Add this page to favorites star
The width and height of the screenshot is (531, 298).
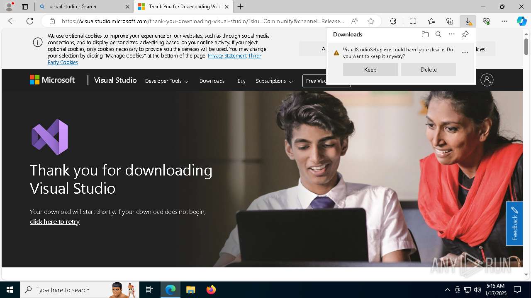[x=371, y=21]
